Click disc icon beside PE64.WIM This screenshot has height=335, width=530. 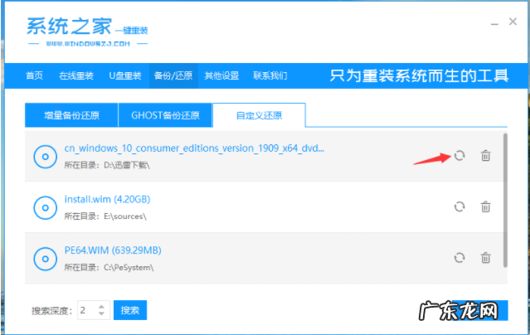[45, 259]
